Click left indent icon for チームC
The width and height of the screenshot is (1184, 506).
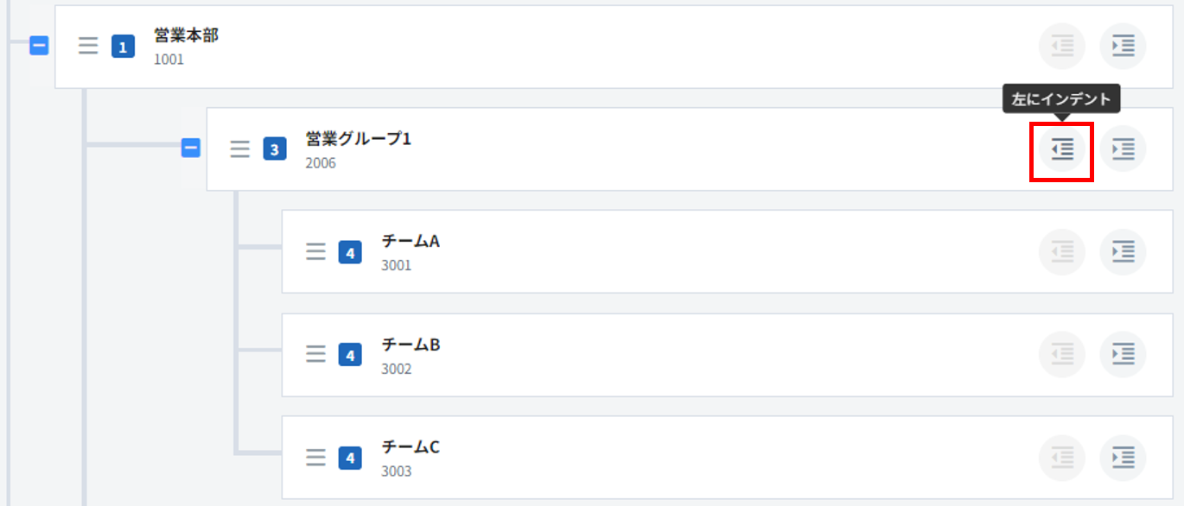(1062, 458)
